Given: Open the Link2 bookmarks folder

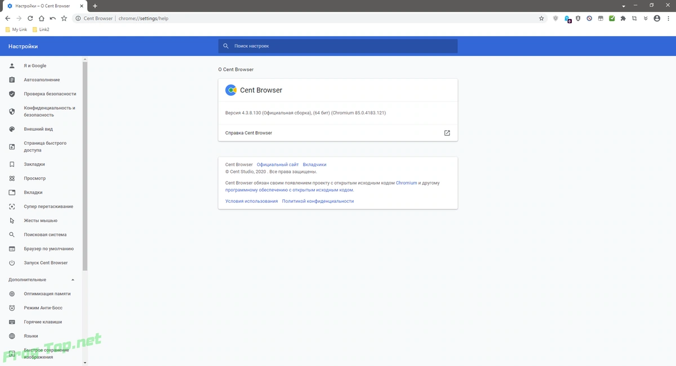Looking at the screenshot, I should (x=41, y=29).
